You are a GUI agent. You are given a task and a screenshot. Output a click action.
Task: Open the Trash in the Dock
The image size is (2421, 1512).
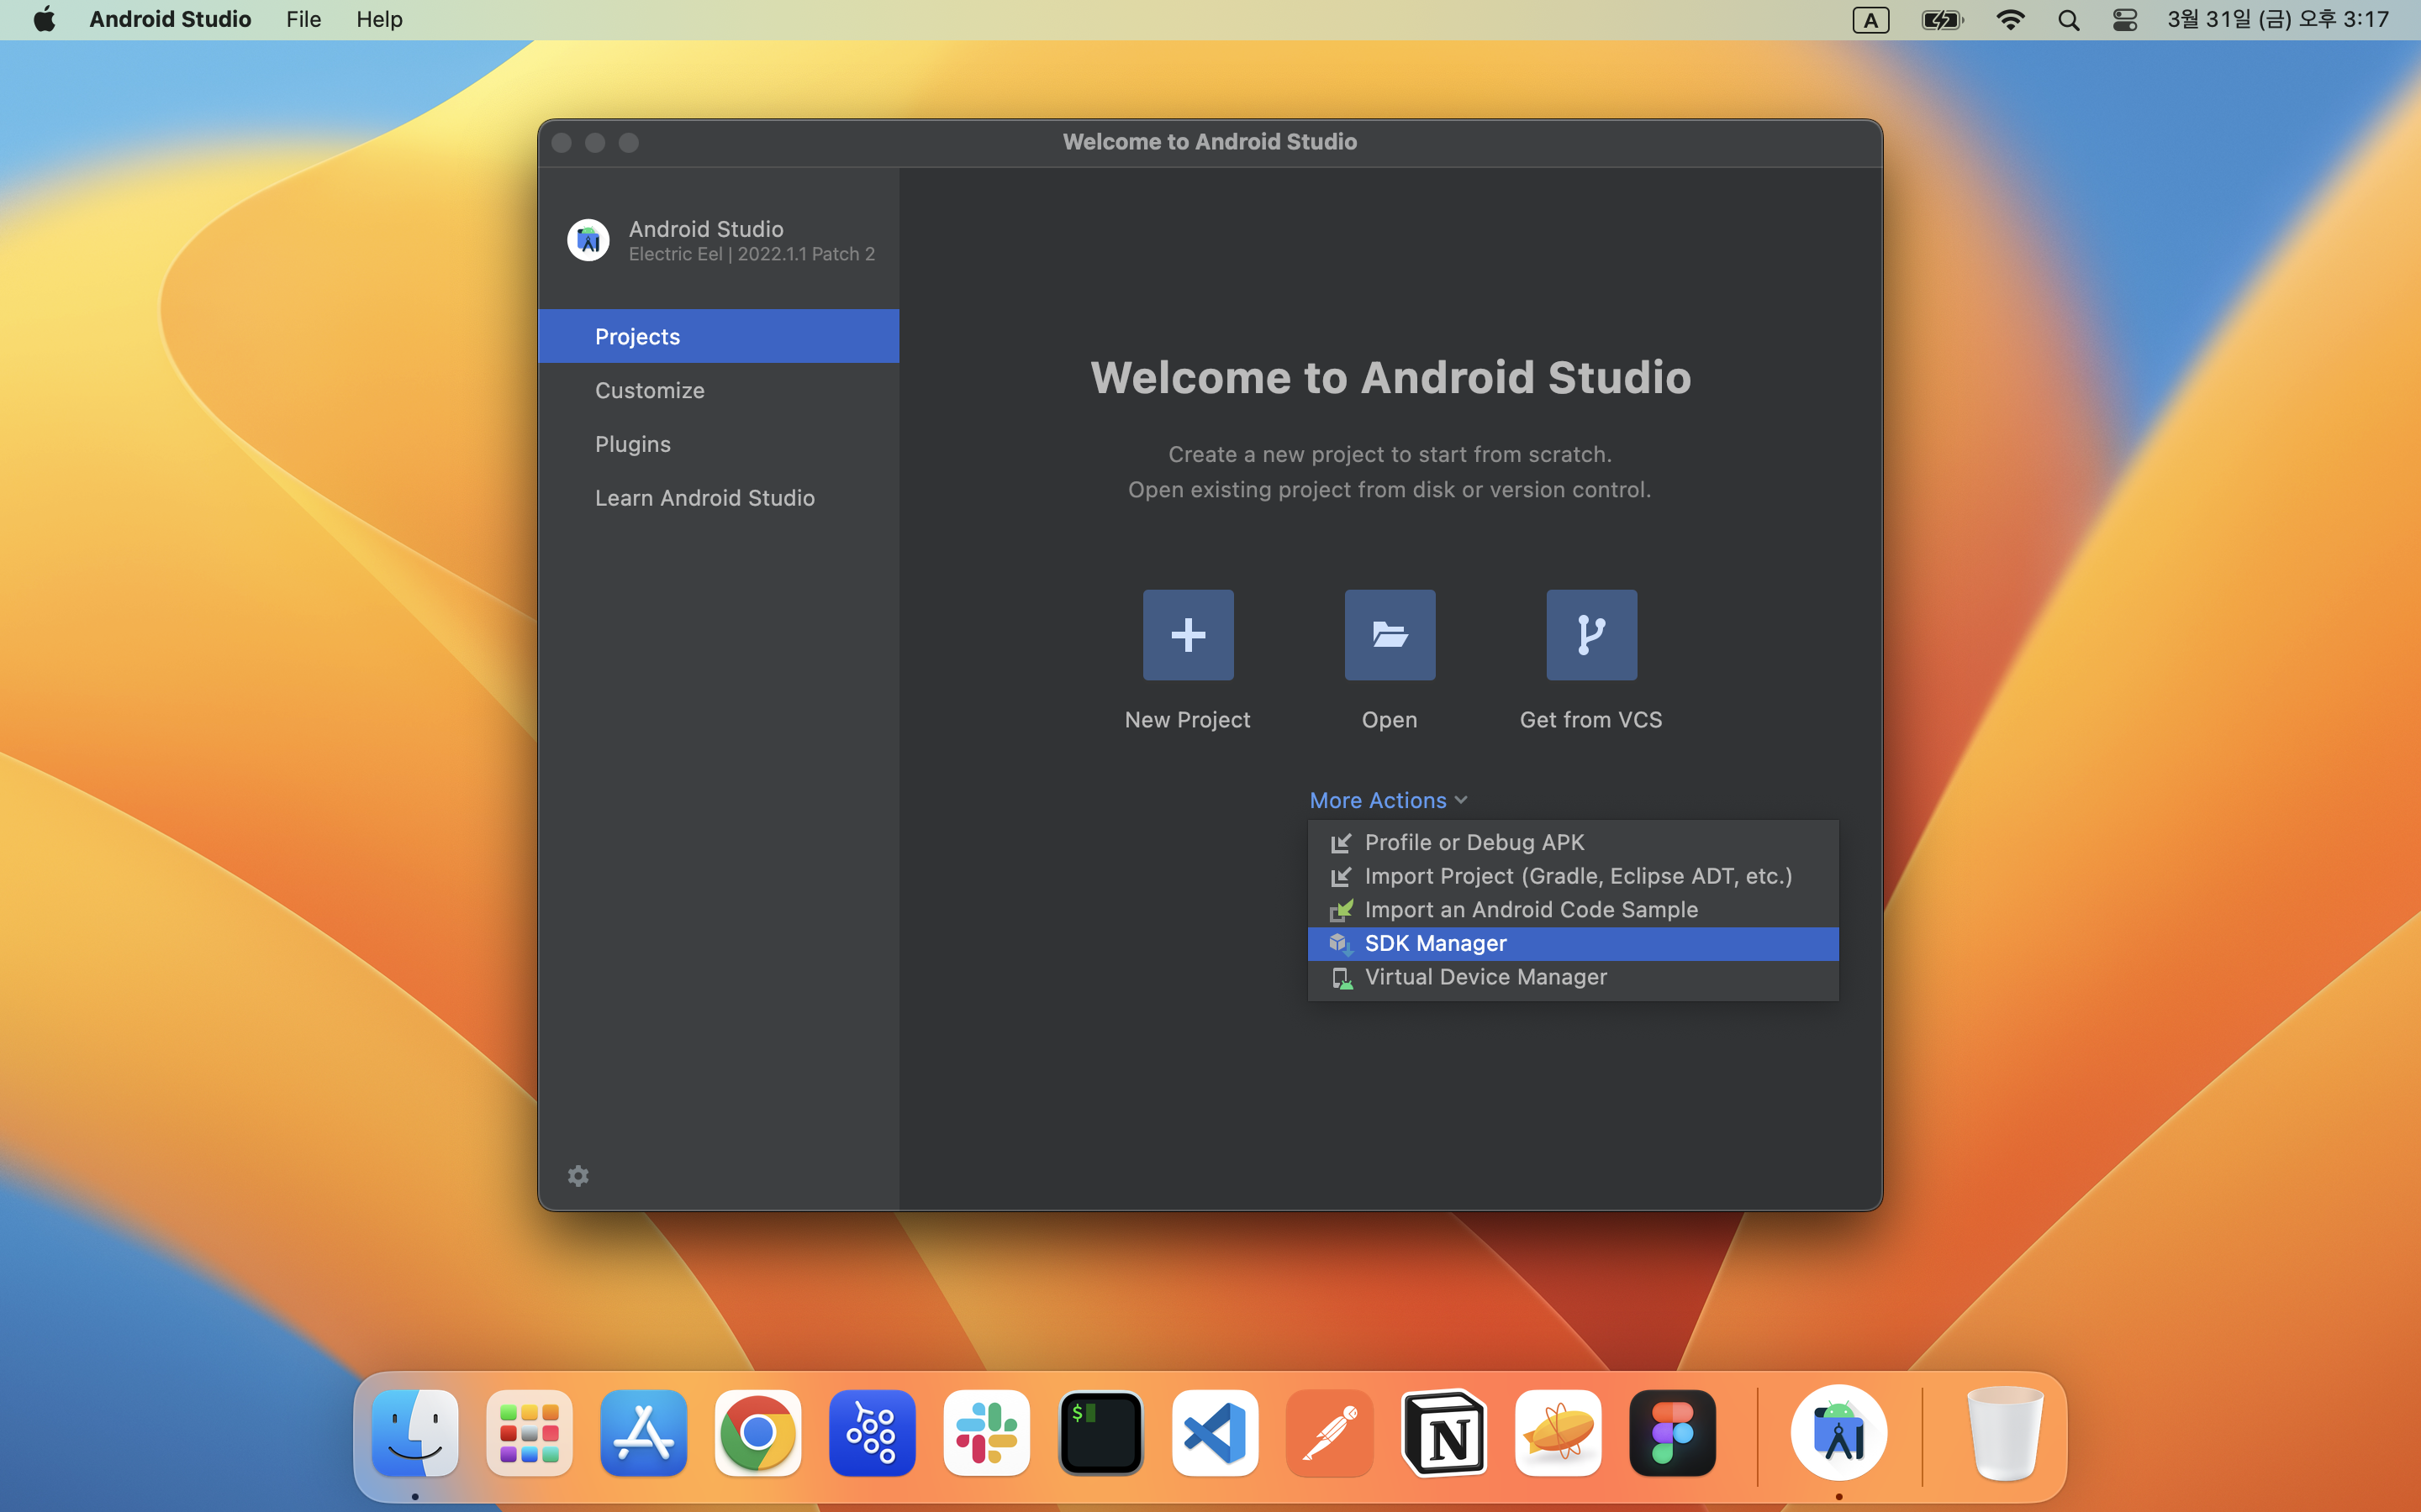(2005, 1433)
